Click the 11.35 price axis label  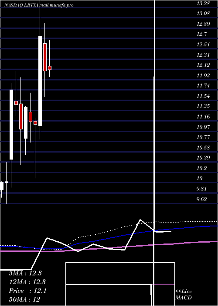point(203,106)
